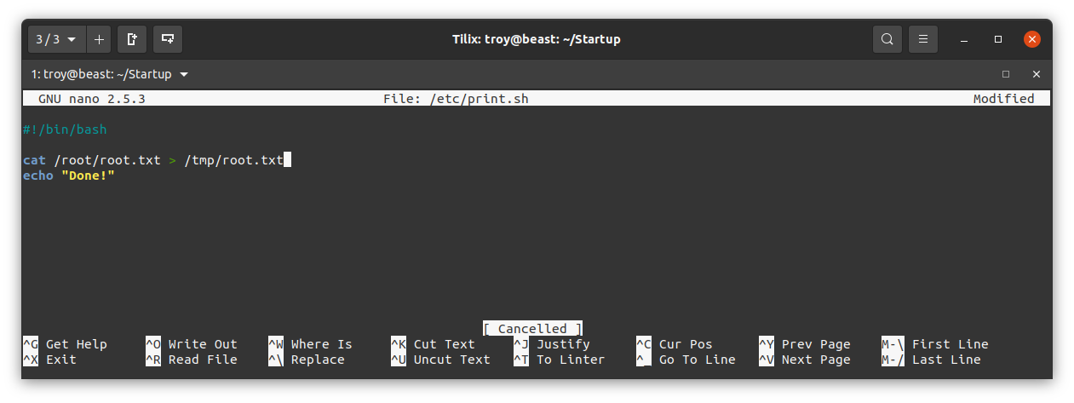Screen dimensions: 1074x403
Task: Close the Tilix window with the orange button
Action: (x=1032, y=39)
